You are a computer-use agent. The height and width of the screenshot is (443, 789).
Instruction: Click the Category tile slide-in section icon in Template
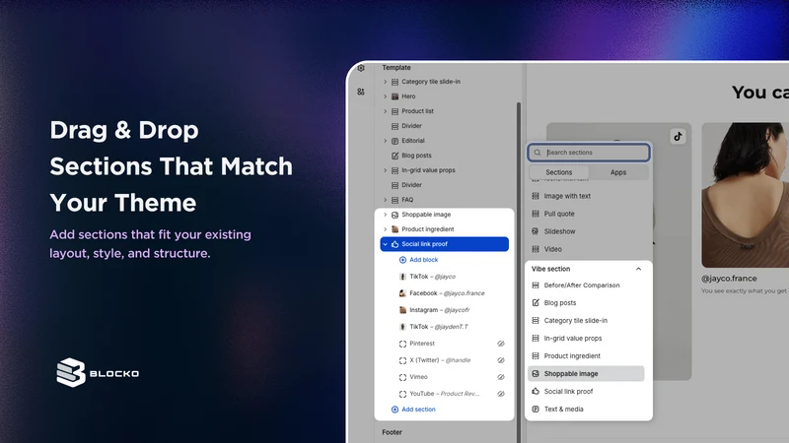395,82
